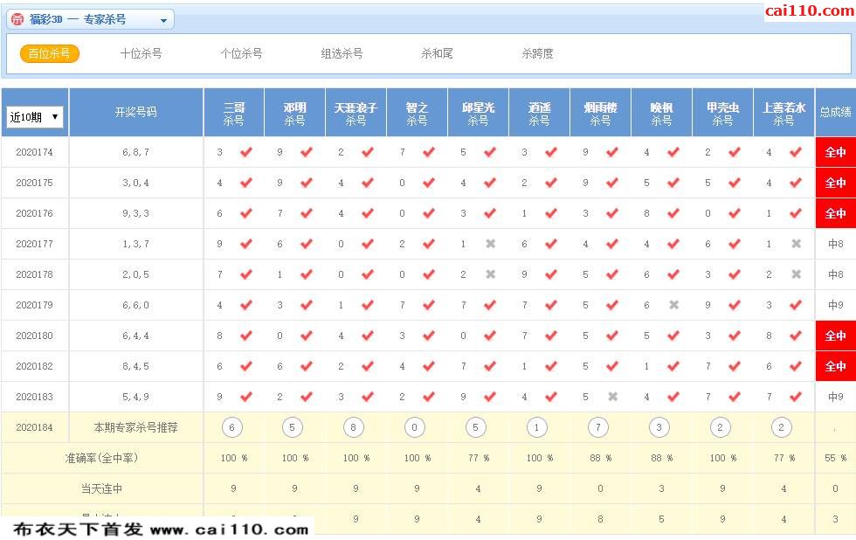This screenshot has height=540, width=856.
Task: Click 中8 result for period 2020177
Action: 836,244
